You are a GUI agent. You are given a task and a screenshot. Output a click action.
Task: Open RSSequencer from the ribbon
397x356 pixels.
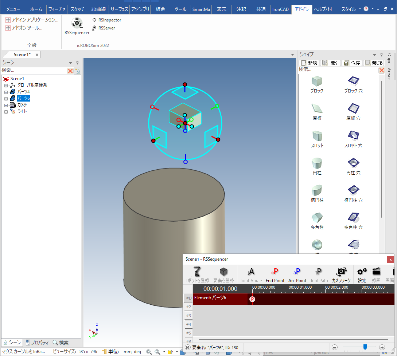pos(77,26)
